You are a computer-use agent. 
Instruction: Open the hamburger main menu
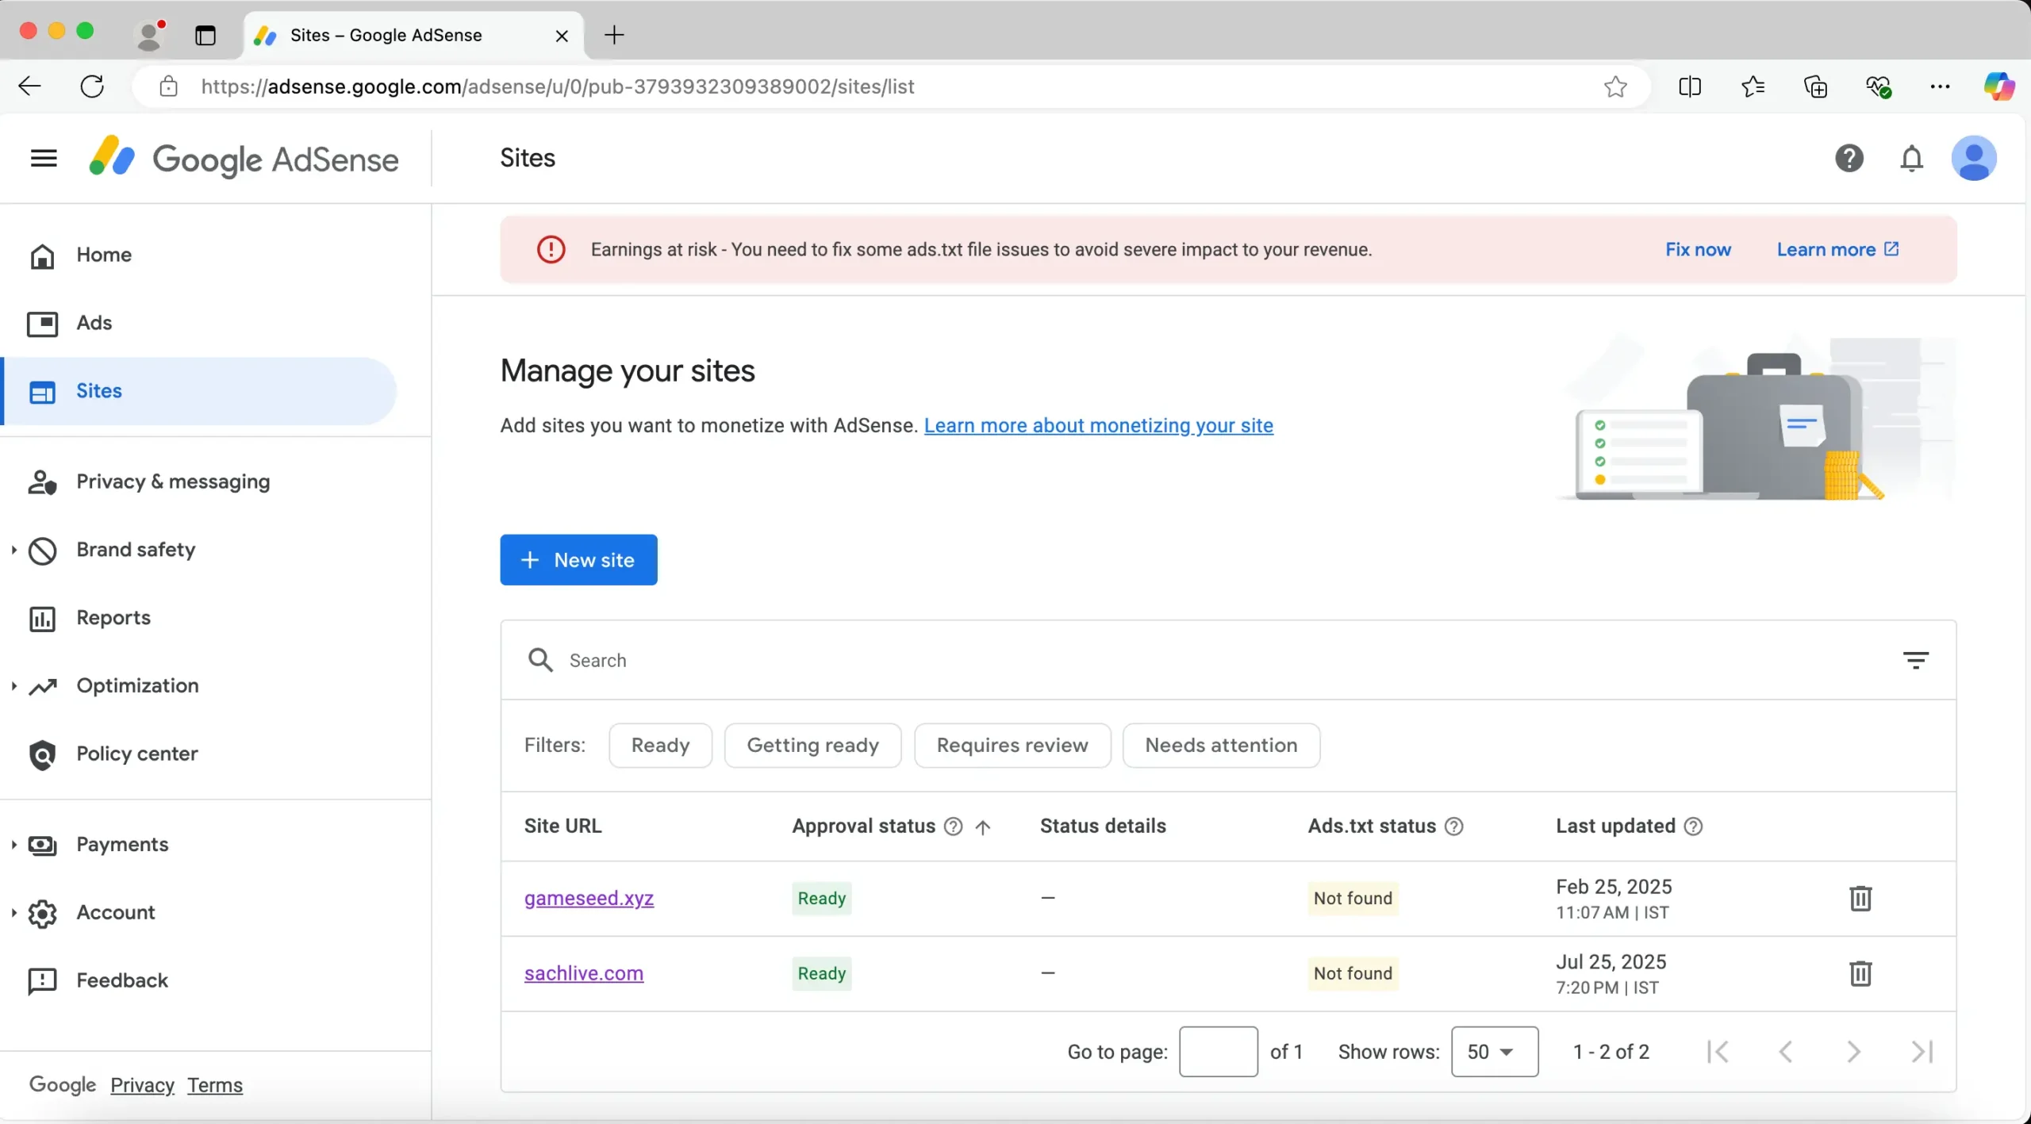44,158
